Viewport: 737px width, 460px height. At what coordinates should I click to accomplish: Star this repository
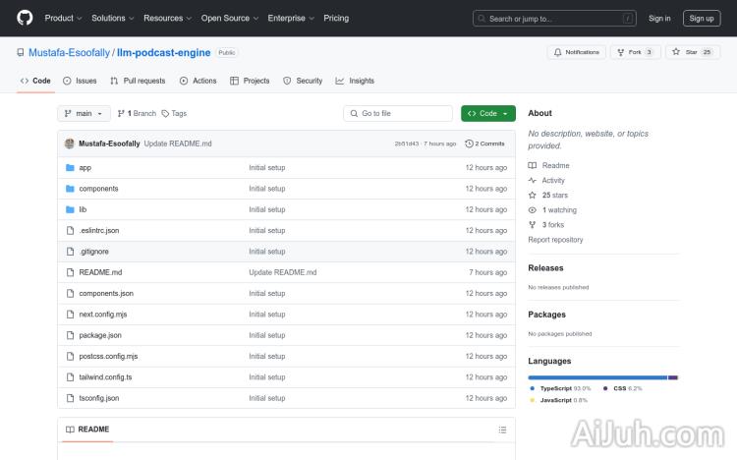click(685, 52)
